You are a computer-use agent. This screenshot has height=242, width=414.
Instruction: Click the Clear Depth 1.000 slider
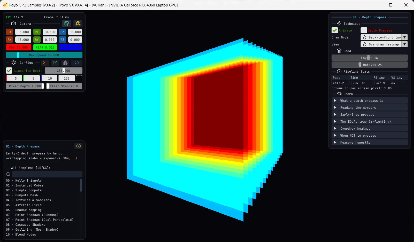[25, 86]
